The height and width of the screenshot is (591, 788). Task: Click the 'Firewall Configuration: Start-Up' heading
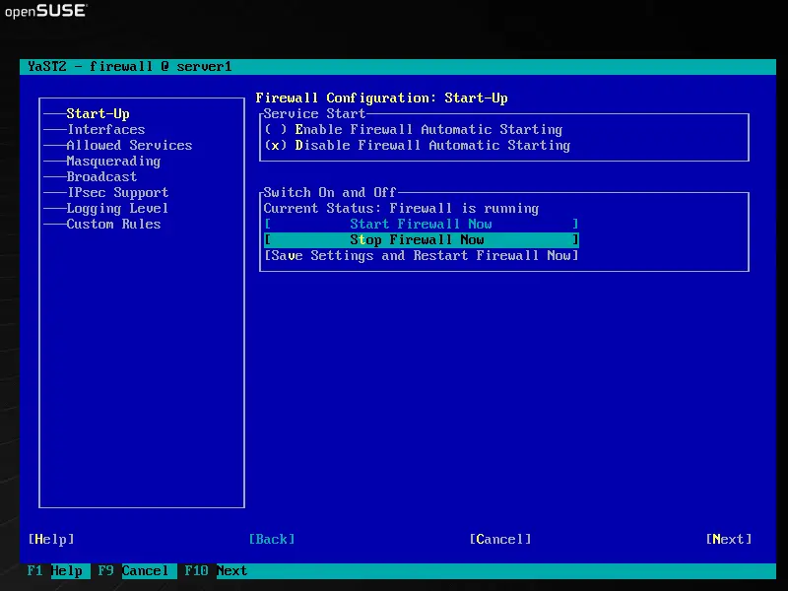coord(382,98)
